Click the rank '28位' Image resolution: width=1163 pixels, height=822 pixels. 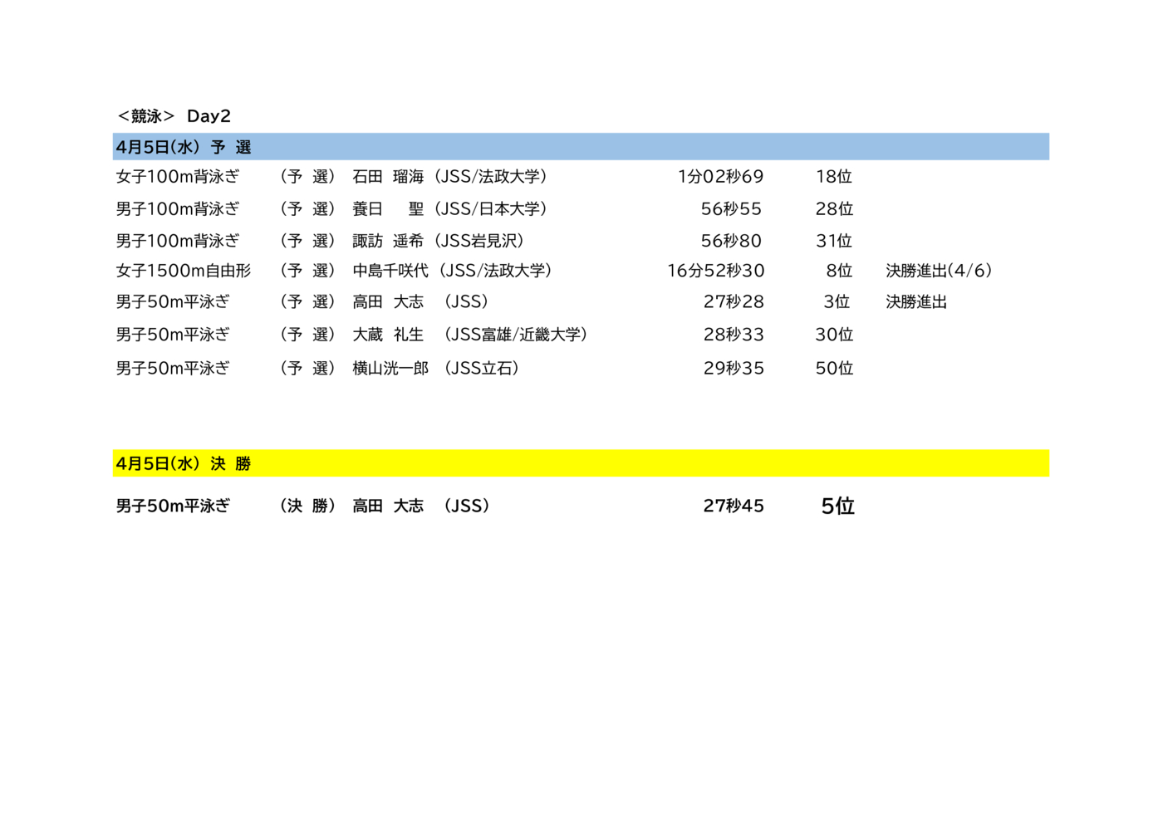(x=834, y=208)
